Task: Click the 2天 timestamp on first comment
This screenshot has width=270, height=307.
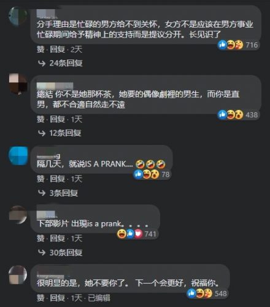Action: [x=77, y=50]
